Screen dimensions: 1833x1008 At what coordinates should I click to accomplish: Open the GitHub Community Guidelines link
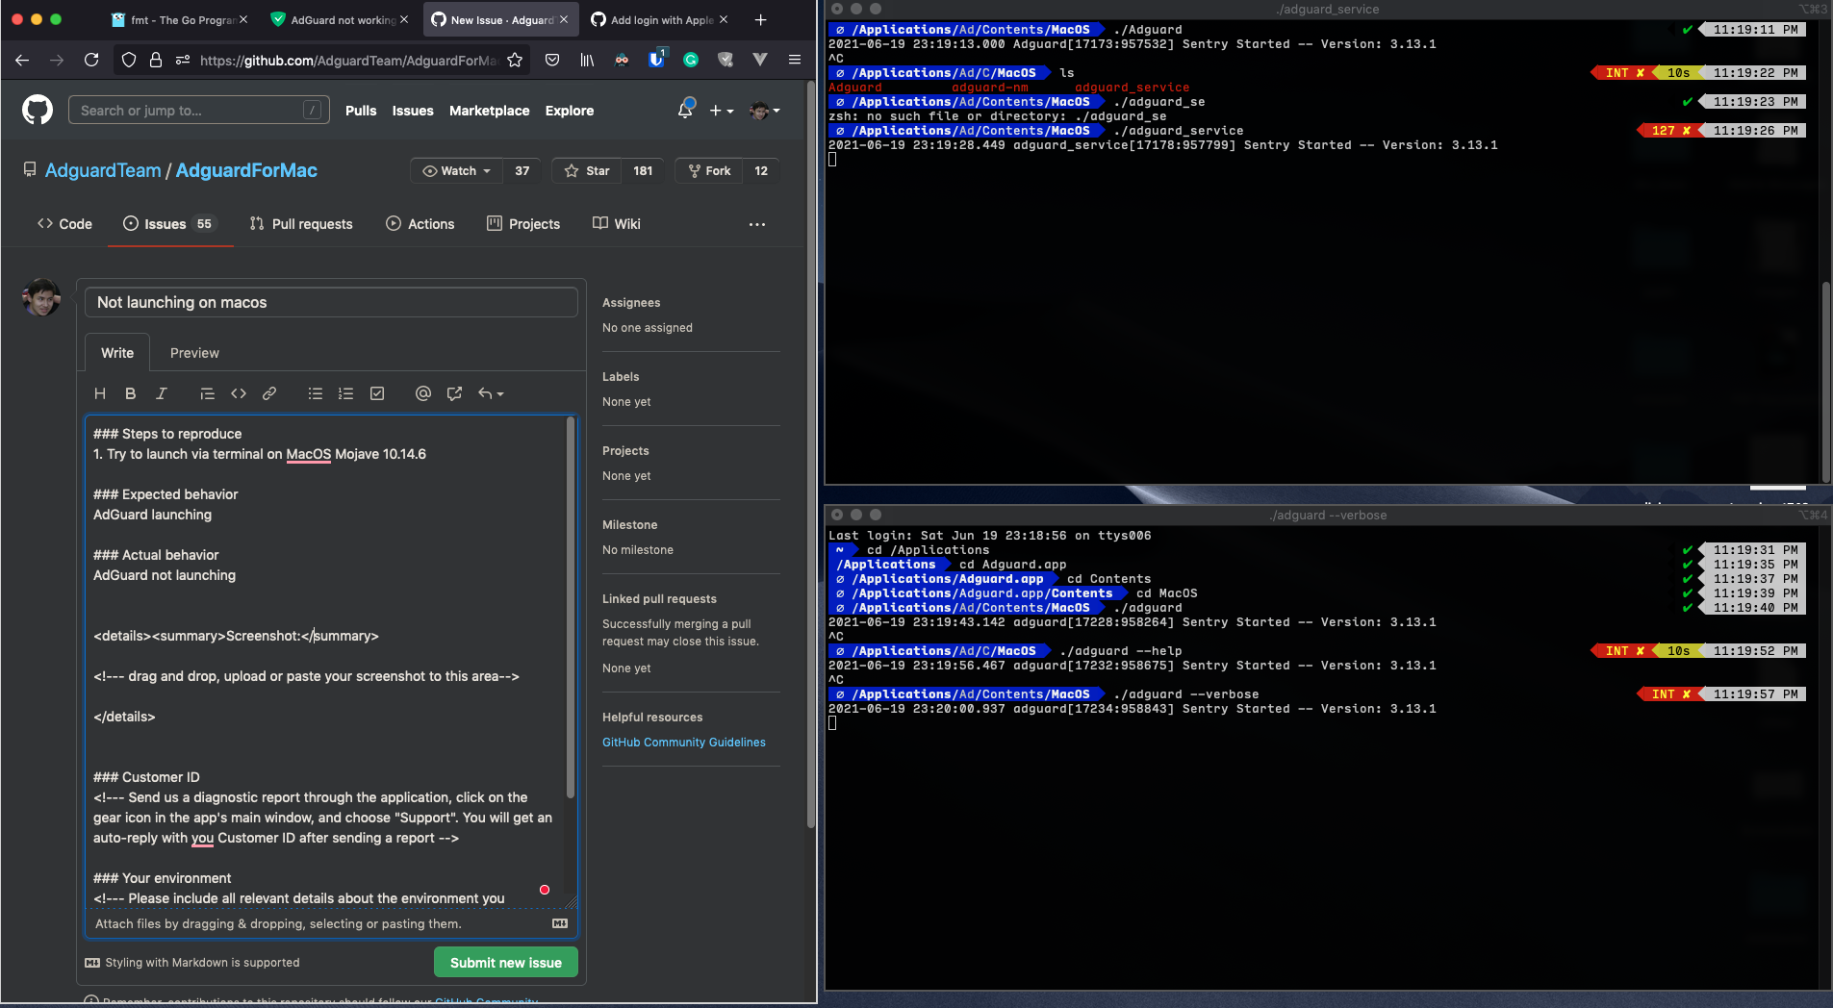683,742
